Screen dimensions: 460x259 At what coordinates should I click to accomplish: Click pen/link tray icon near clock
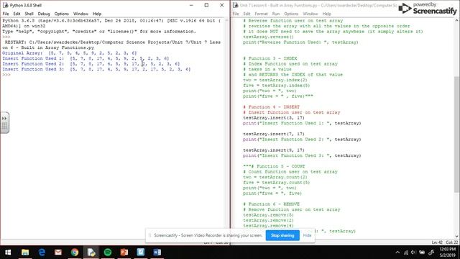coord(431,253)
